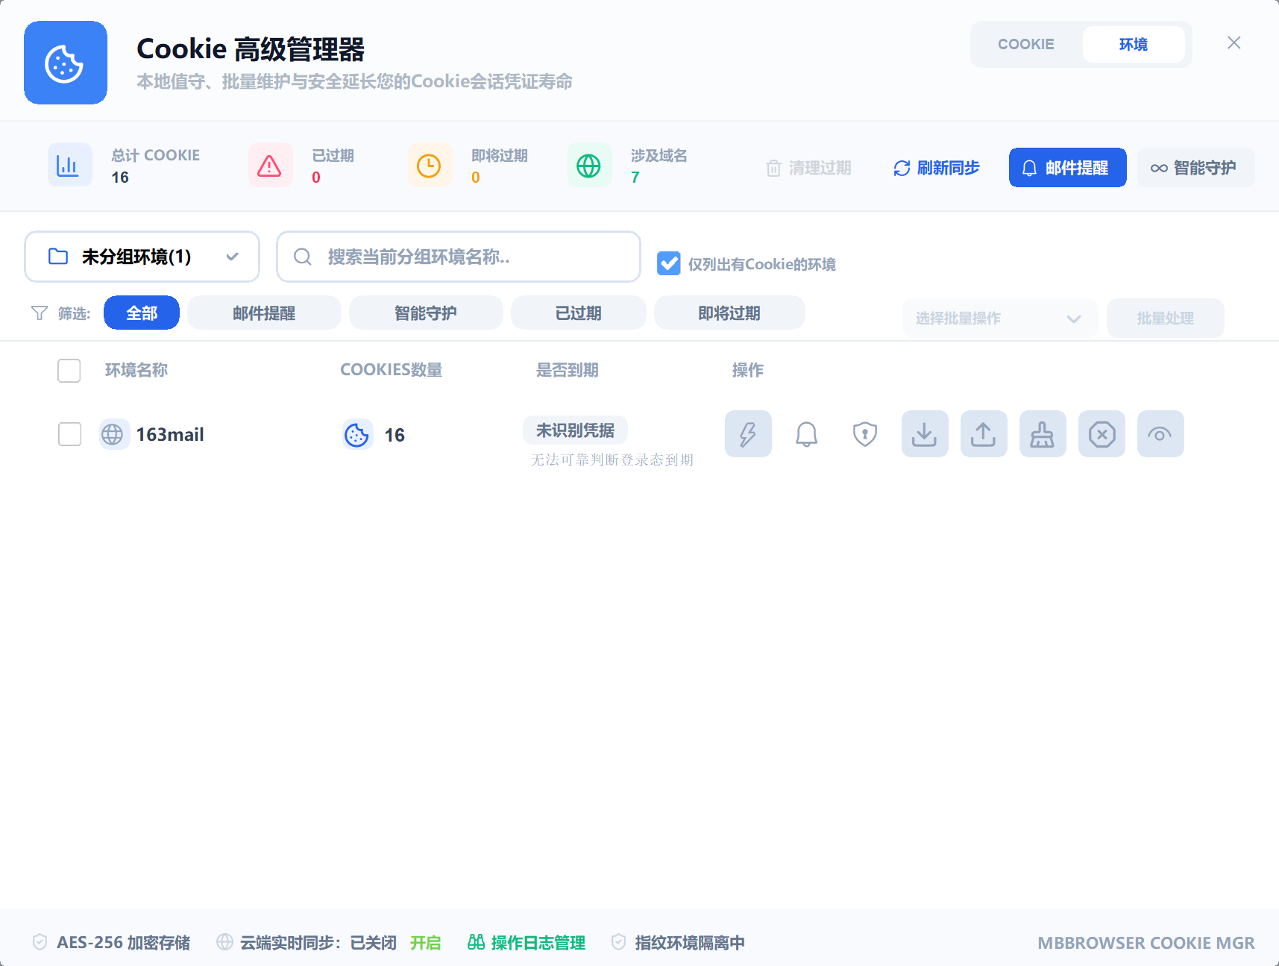This screenshot has height=966, width=1279.
Task: Open the 未分组环境(1) group dropdown
Action: [142, 257]
